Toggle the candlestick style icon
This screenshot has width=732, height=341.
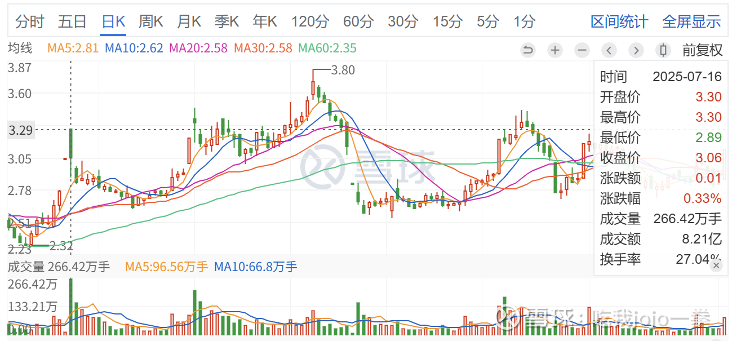tap(663, 50)
